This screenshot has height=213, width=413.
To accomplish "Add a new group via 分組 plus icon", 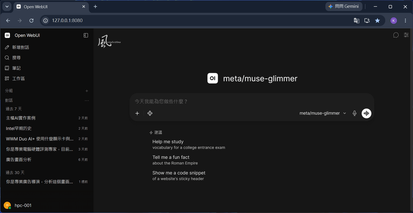I will (87, 91).
